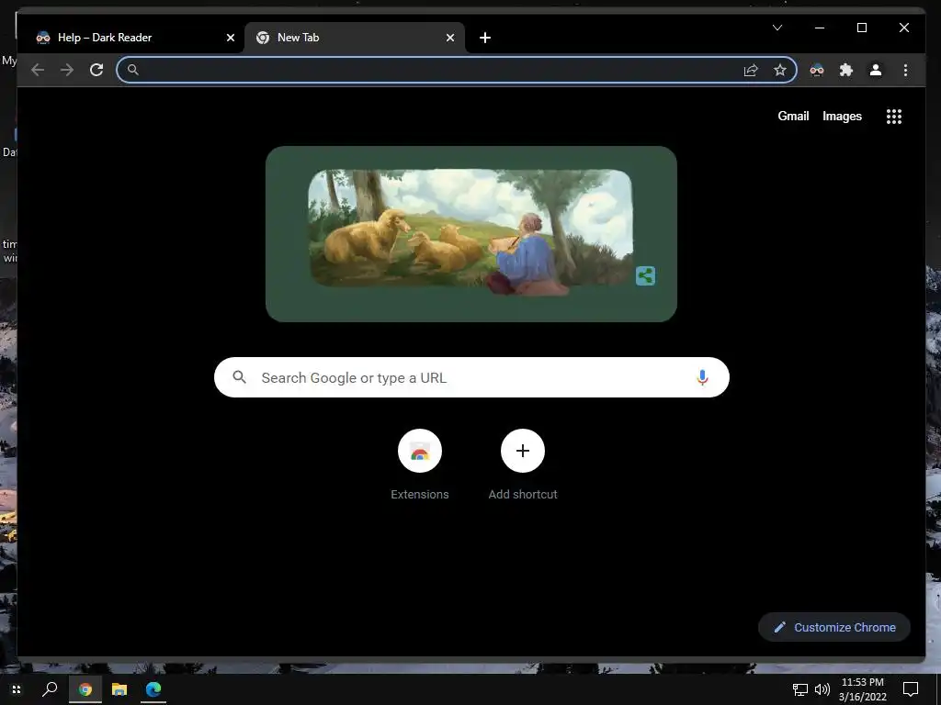This screenshot has width=941, height=705.
Task: Click the magnifier icon in address bar
Action: tap(132, 70)
